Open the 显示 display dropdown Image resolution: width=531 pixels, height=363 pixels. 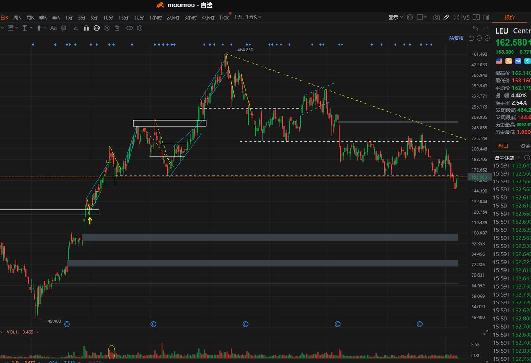396,17
